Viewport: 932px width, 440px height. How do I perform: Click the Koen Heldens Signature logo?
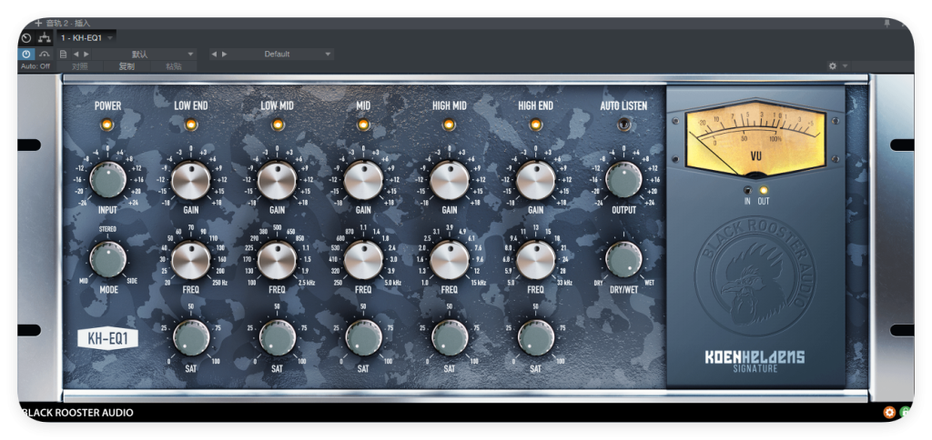755,361
